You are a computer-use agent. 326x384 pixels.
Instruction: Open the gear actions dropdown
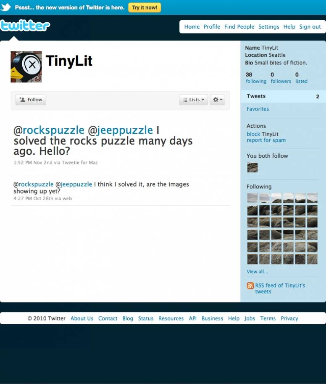218,100
